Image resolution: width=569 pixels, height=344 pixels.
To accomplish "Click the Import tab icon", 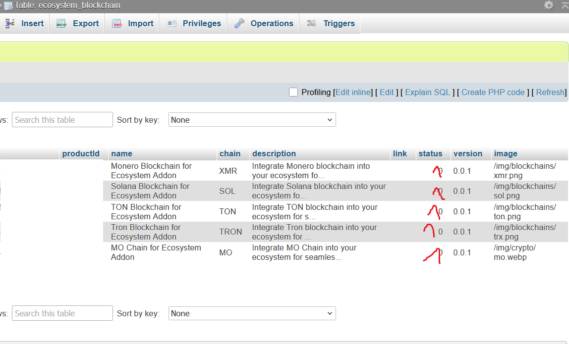I will coord(117,23).
